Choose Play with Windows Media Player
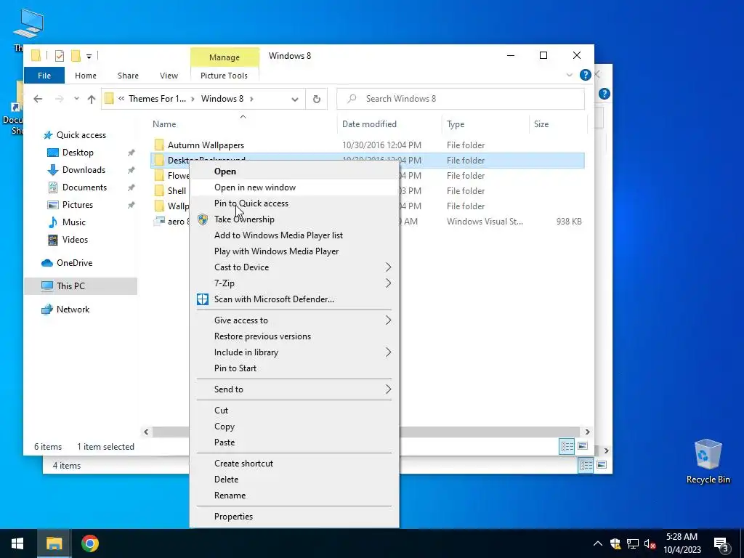Image resolution: width=744 pixels, height=558 pixels. click(294, 251)
